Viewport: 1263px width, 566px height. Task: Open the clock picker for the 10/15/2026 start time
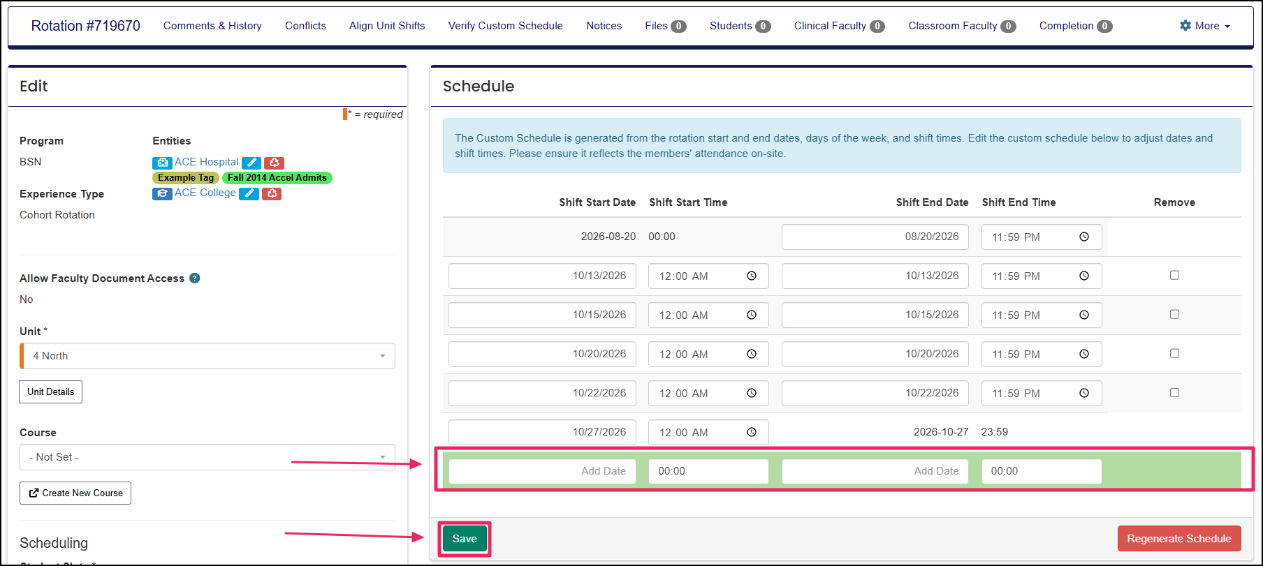(752, 315)
